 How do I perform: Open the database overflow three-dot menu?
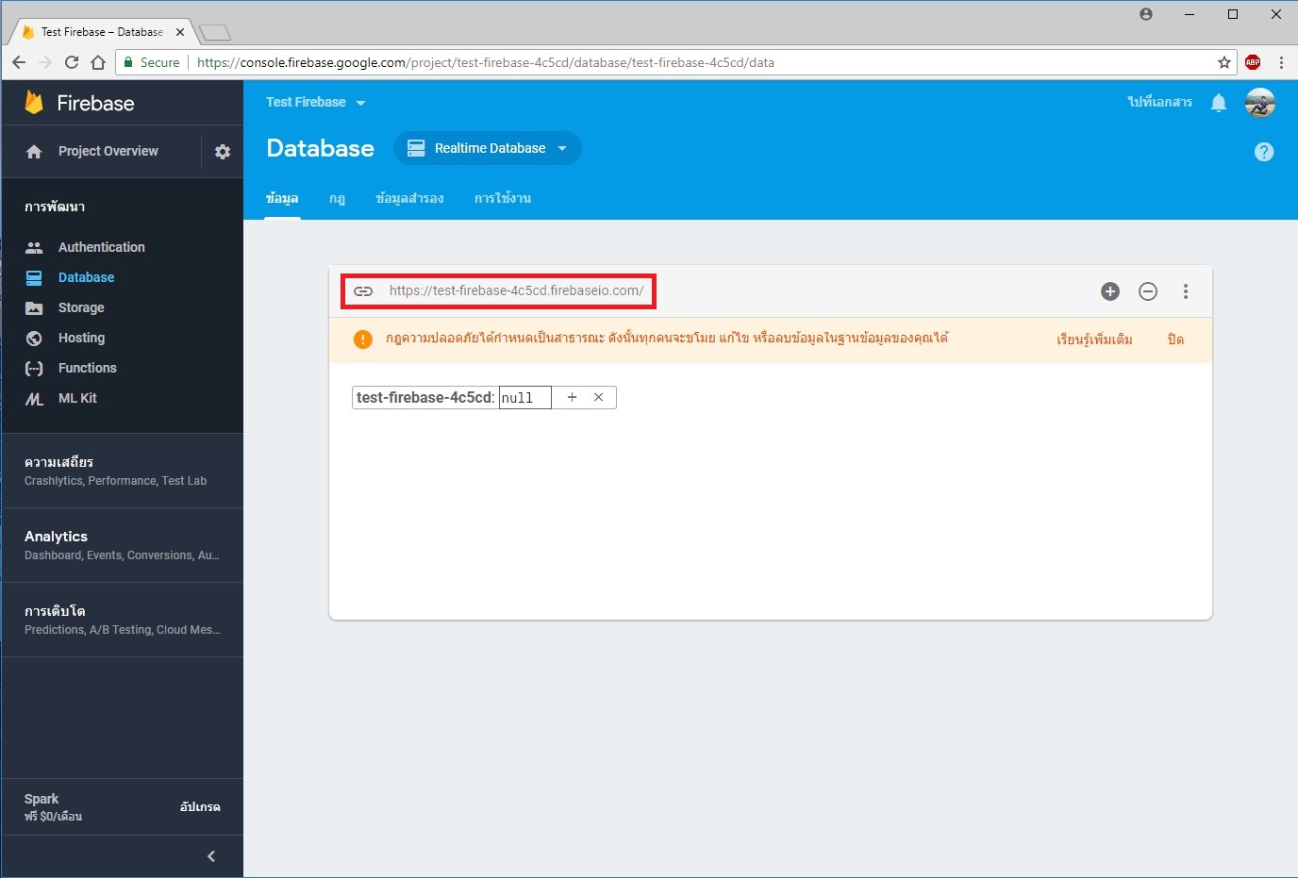pos(1185,291)
